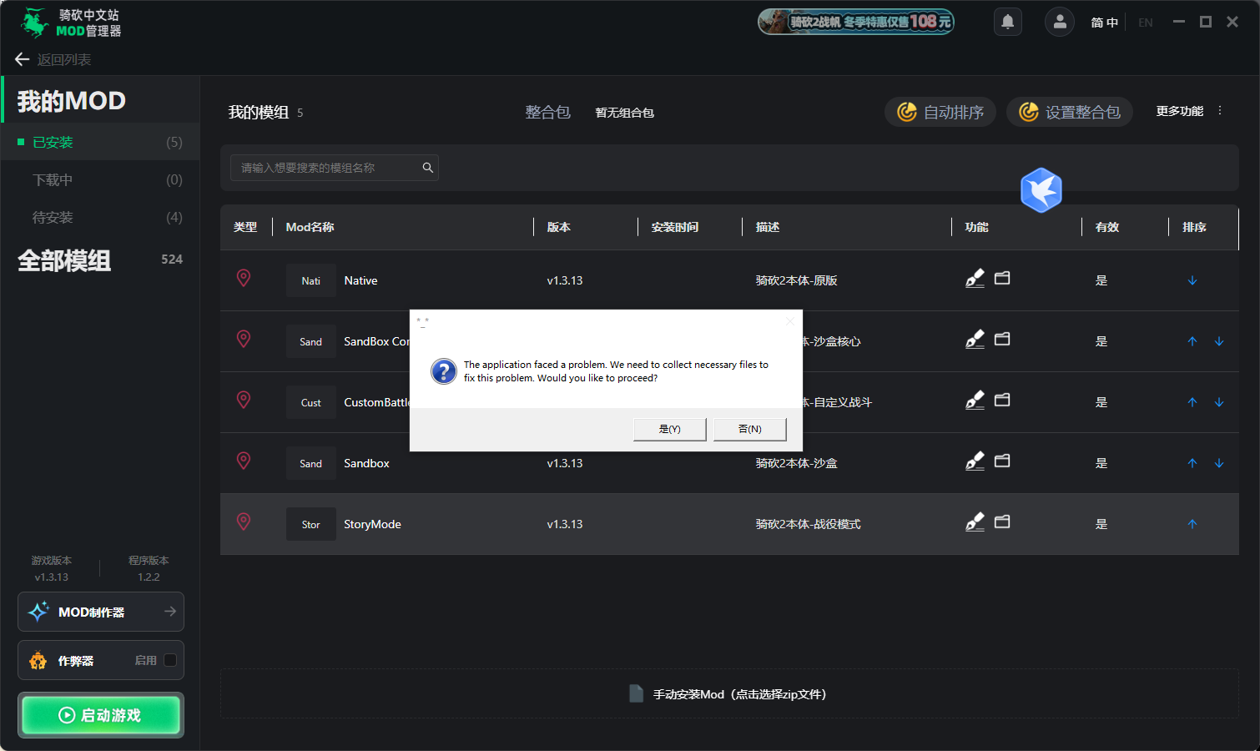Open the 全部模组 section

coord(65,260)
